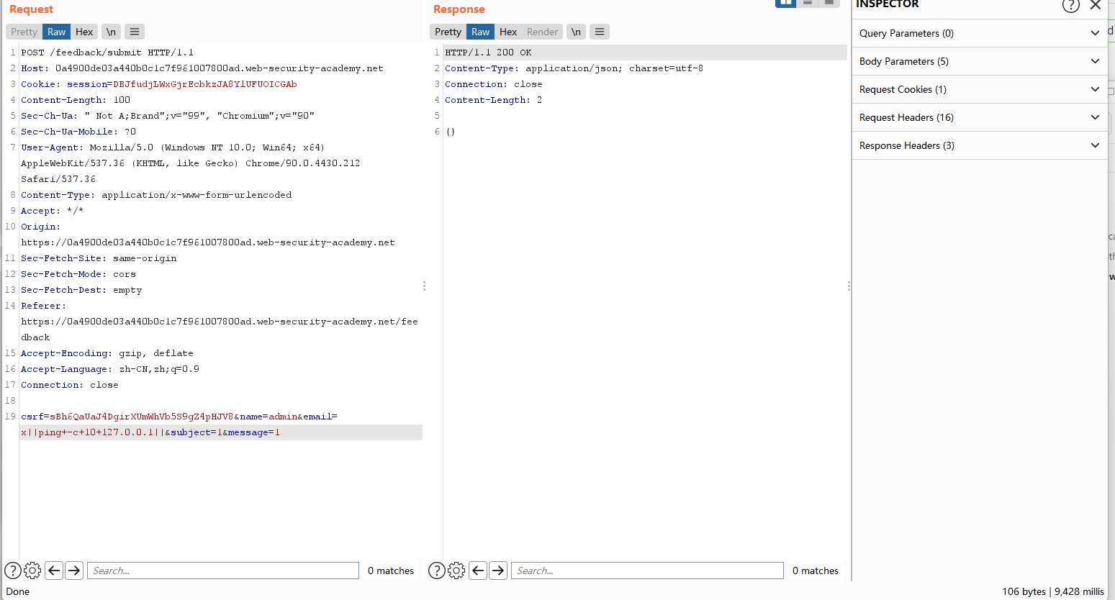
Task: Expand Body Parameters (5) section
Action: click(979, 61)
